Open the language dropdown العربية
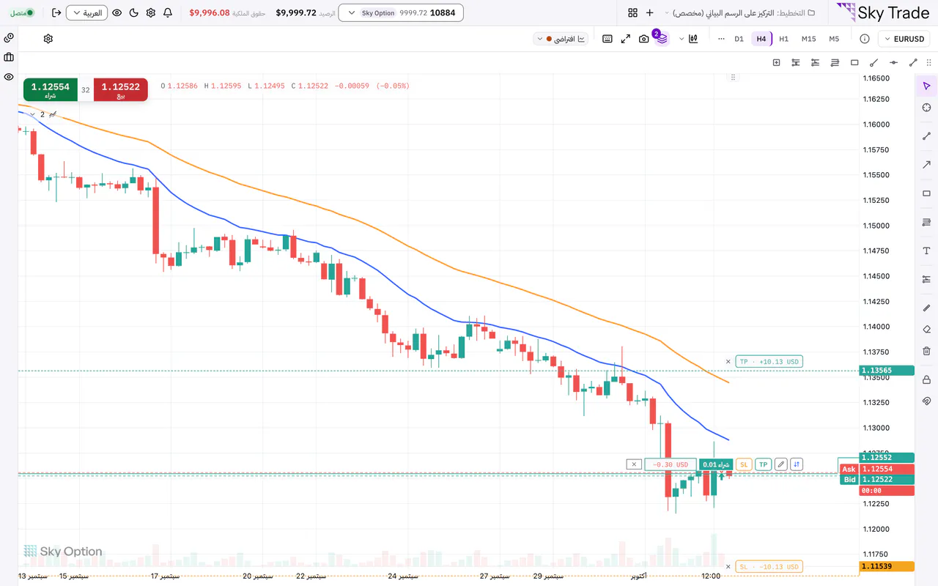The width and height of the screenshot is (938, 586). tap(86, 13)
